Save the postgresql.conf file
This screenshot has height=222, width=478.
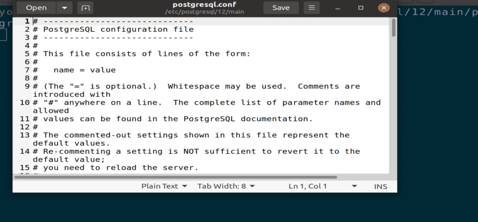point(281,8)
